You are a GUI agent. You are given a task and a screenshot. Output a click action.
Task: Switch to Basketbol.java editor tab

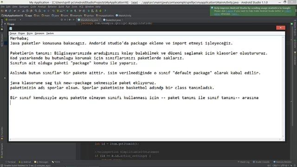pyautogui.click(x=113, y=20)
